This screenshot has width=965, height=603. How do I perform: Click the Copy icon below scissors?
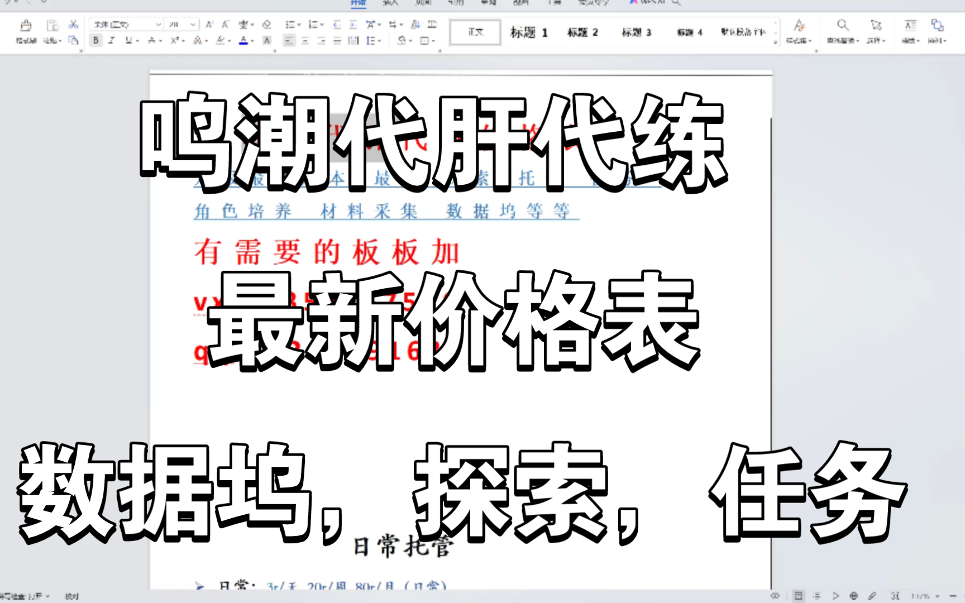pyautogui.click(x=73, y=40)
